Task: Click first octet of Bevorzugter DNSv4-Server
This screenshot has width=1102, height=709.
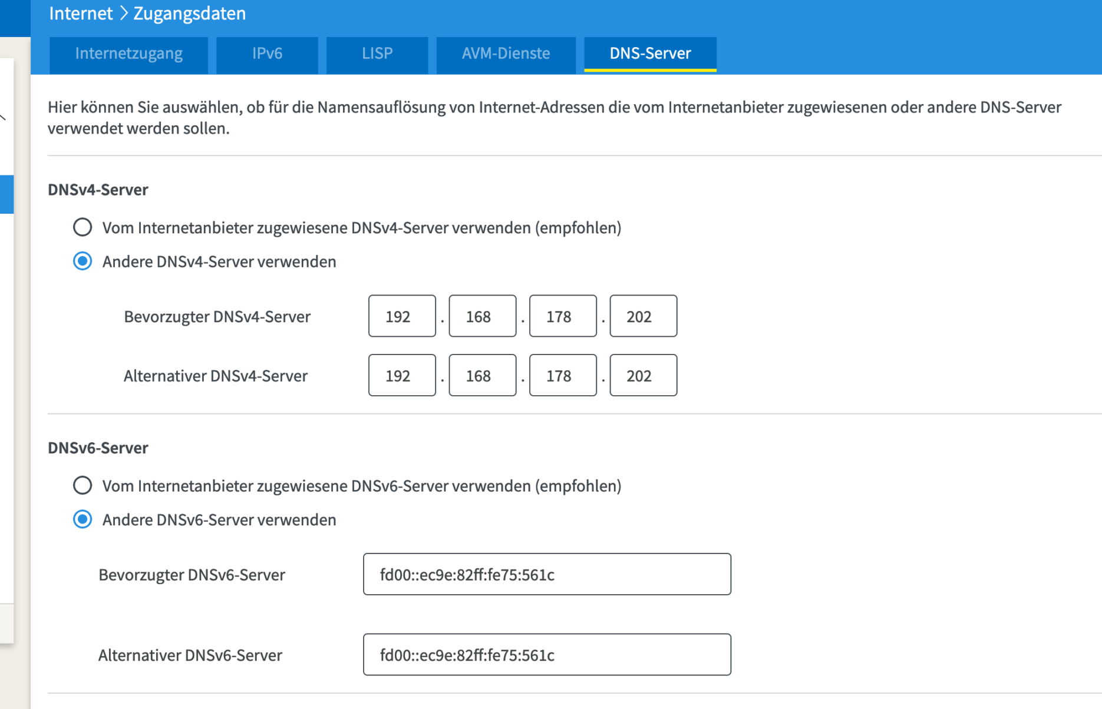Action: pos(402,316)
